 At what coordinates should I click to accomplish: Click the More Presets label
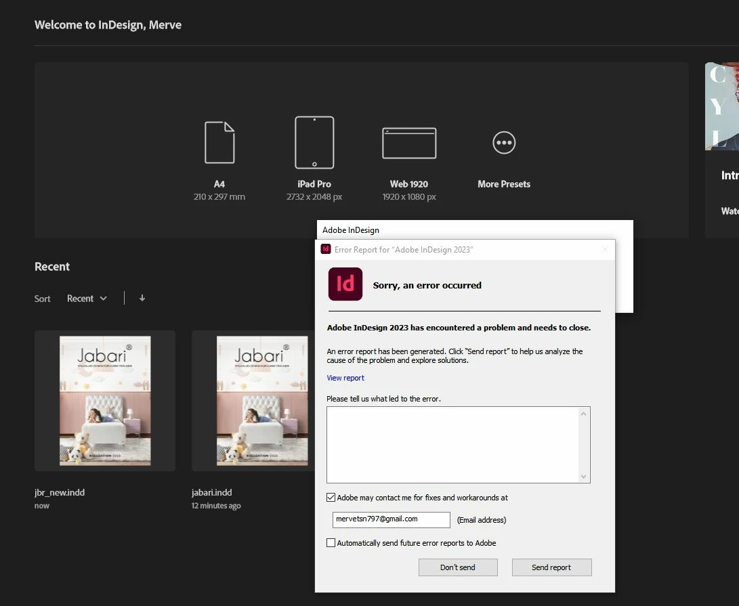504,184
